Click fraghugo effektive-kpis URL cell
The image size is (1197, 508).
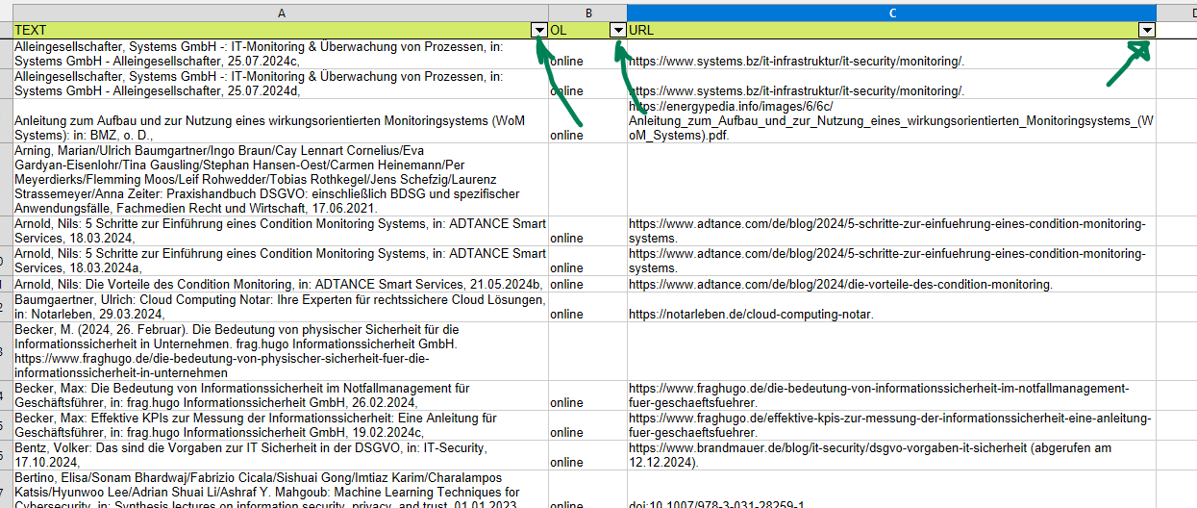(x=892, y=425)
